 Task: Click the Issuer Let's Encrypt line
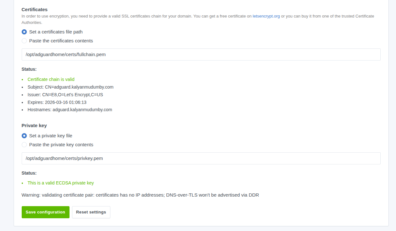click(x=65, y=95)
